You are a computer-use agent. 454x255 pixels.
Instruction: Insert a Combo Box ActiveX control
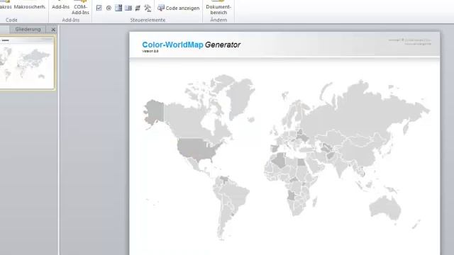click(118, 8)
